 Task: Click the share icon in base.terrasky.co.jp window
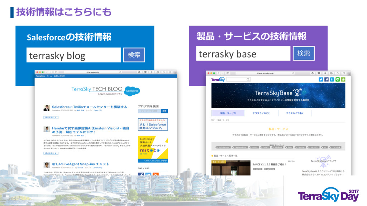click(x=338, y=73)
